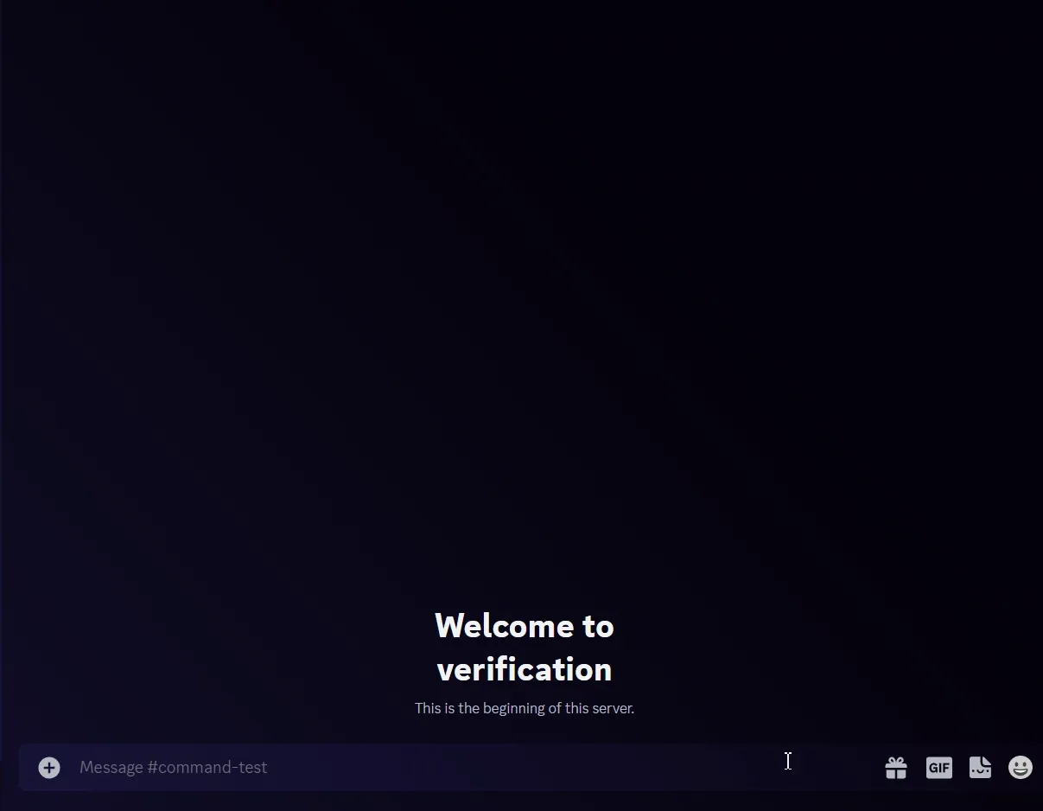
Task: Open the Nitro gift icon
Action: click(896, 768)
